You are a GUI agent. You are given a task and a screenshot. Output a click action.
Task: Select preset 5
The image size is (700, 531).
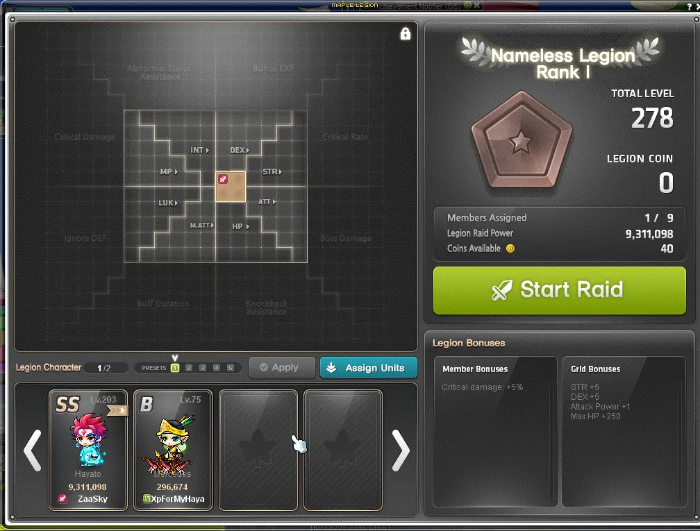pos(231,368)
